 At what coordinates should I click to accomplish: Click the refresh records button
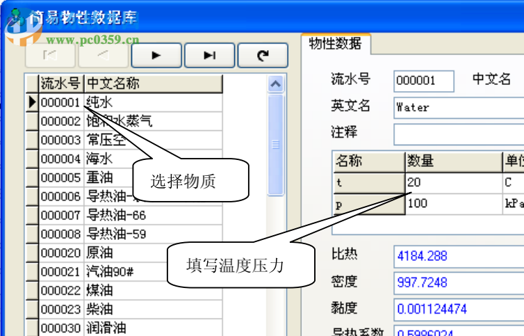point(263,55)
